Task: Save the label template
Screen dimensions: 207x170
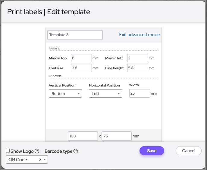Action: click(152, 151)
